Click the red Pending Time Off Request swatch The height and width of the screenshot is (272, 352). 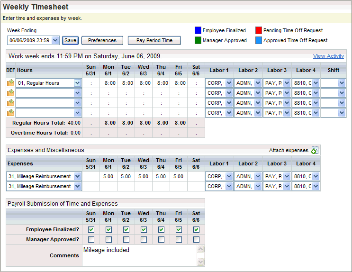[x=259, y=30]
